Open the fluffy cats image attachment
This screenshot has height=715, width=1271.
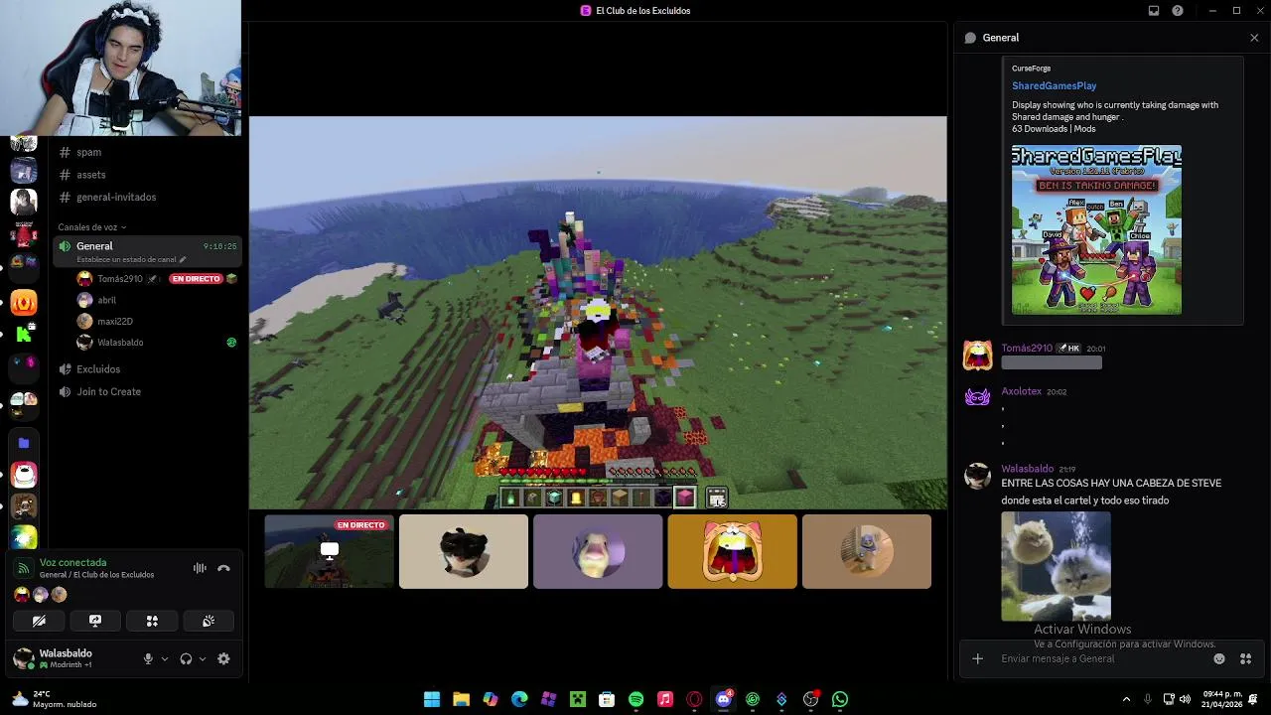click(x=1056, y=566)
